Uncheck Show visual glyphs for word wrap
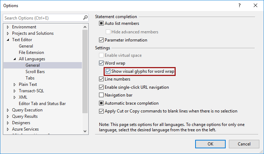Viewport: 264px width, 154px height. [x=108, y=71]
